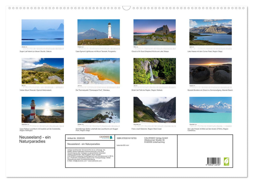Open the CALVENDO logo graphic
253x183 pixels.
click(104, 138)
